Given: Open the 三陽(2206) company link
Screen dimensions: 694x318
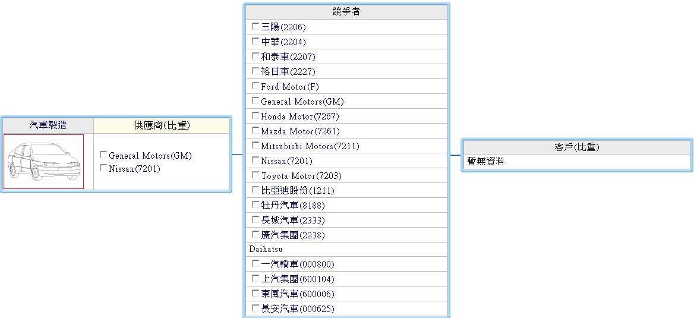Looking at the screenshot, I should (283, 27).
